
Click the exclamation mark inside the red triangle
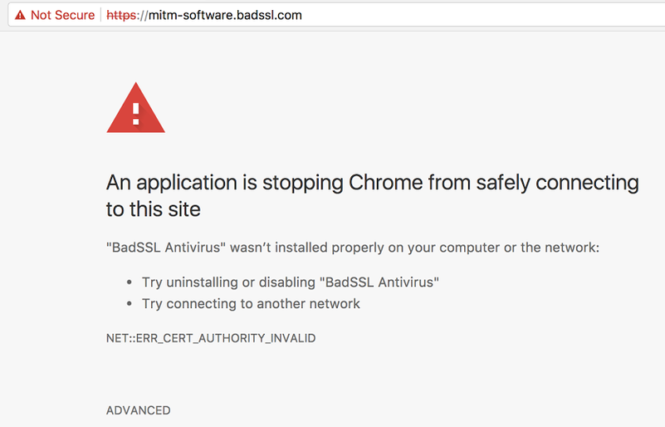tap(135, 112)
